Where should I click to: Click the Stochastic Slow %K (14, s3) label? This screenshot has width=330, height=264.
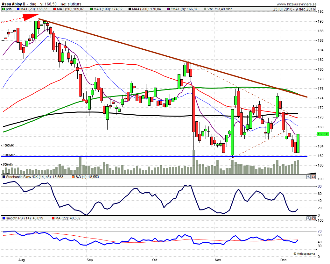pyautogui.click(x=35, y=177)
